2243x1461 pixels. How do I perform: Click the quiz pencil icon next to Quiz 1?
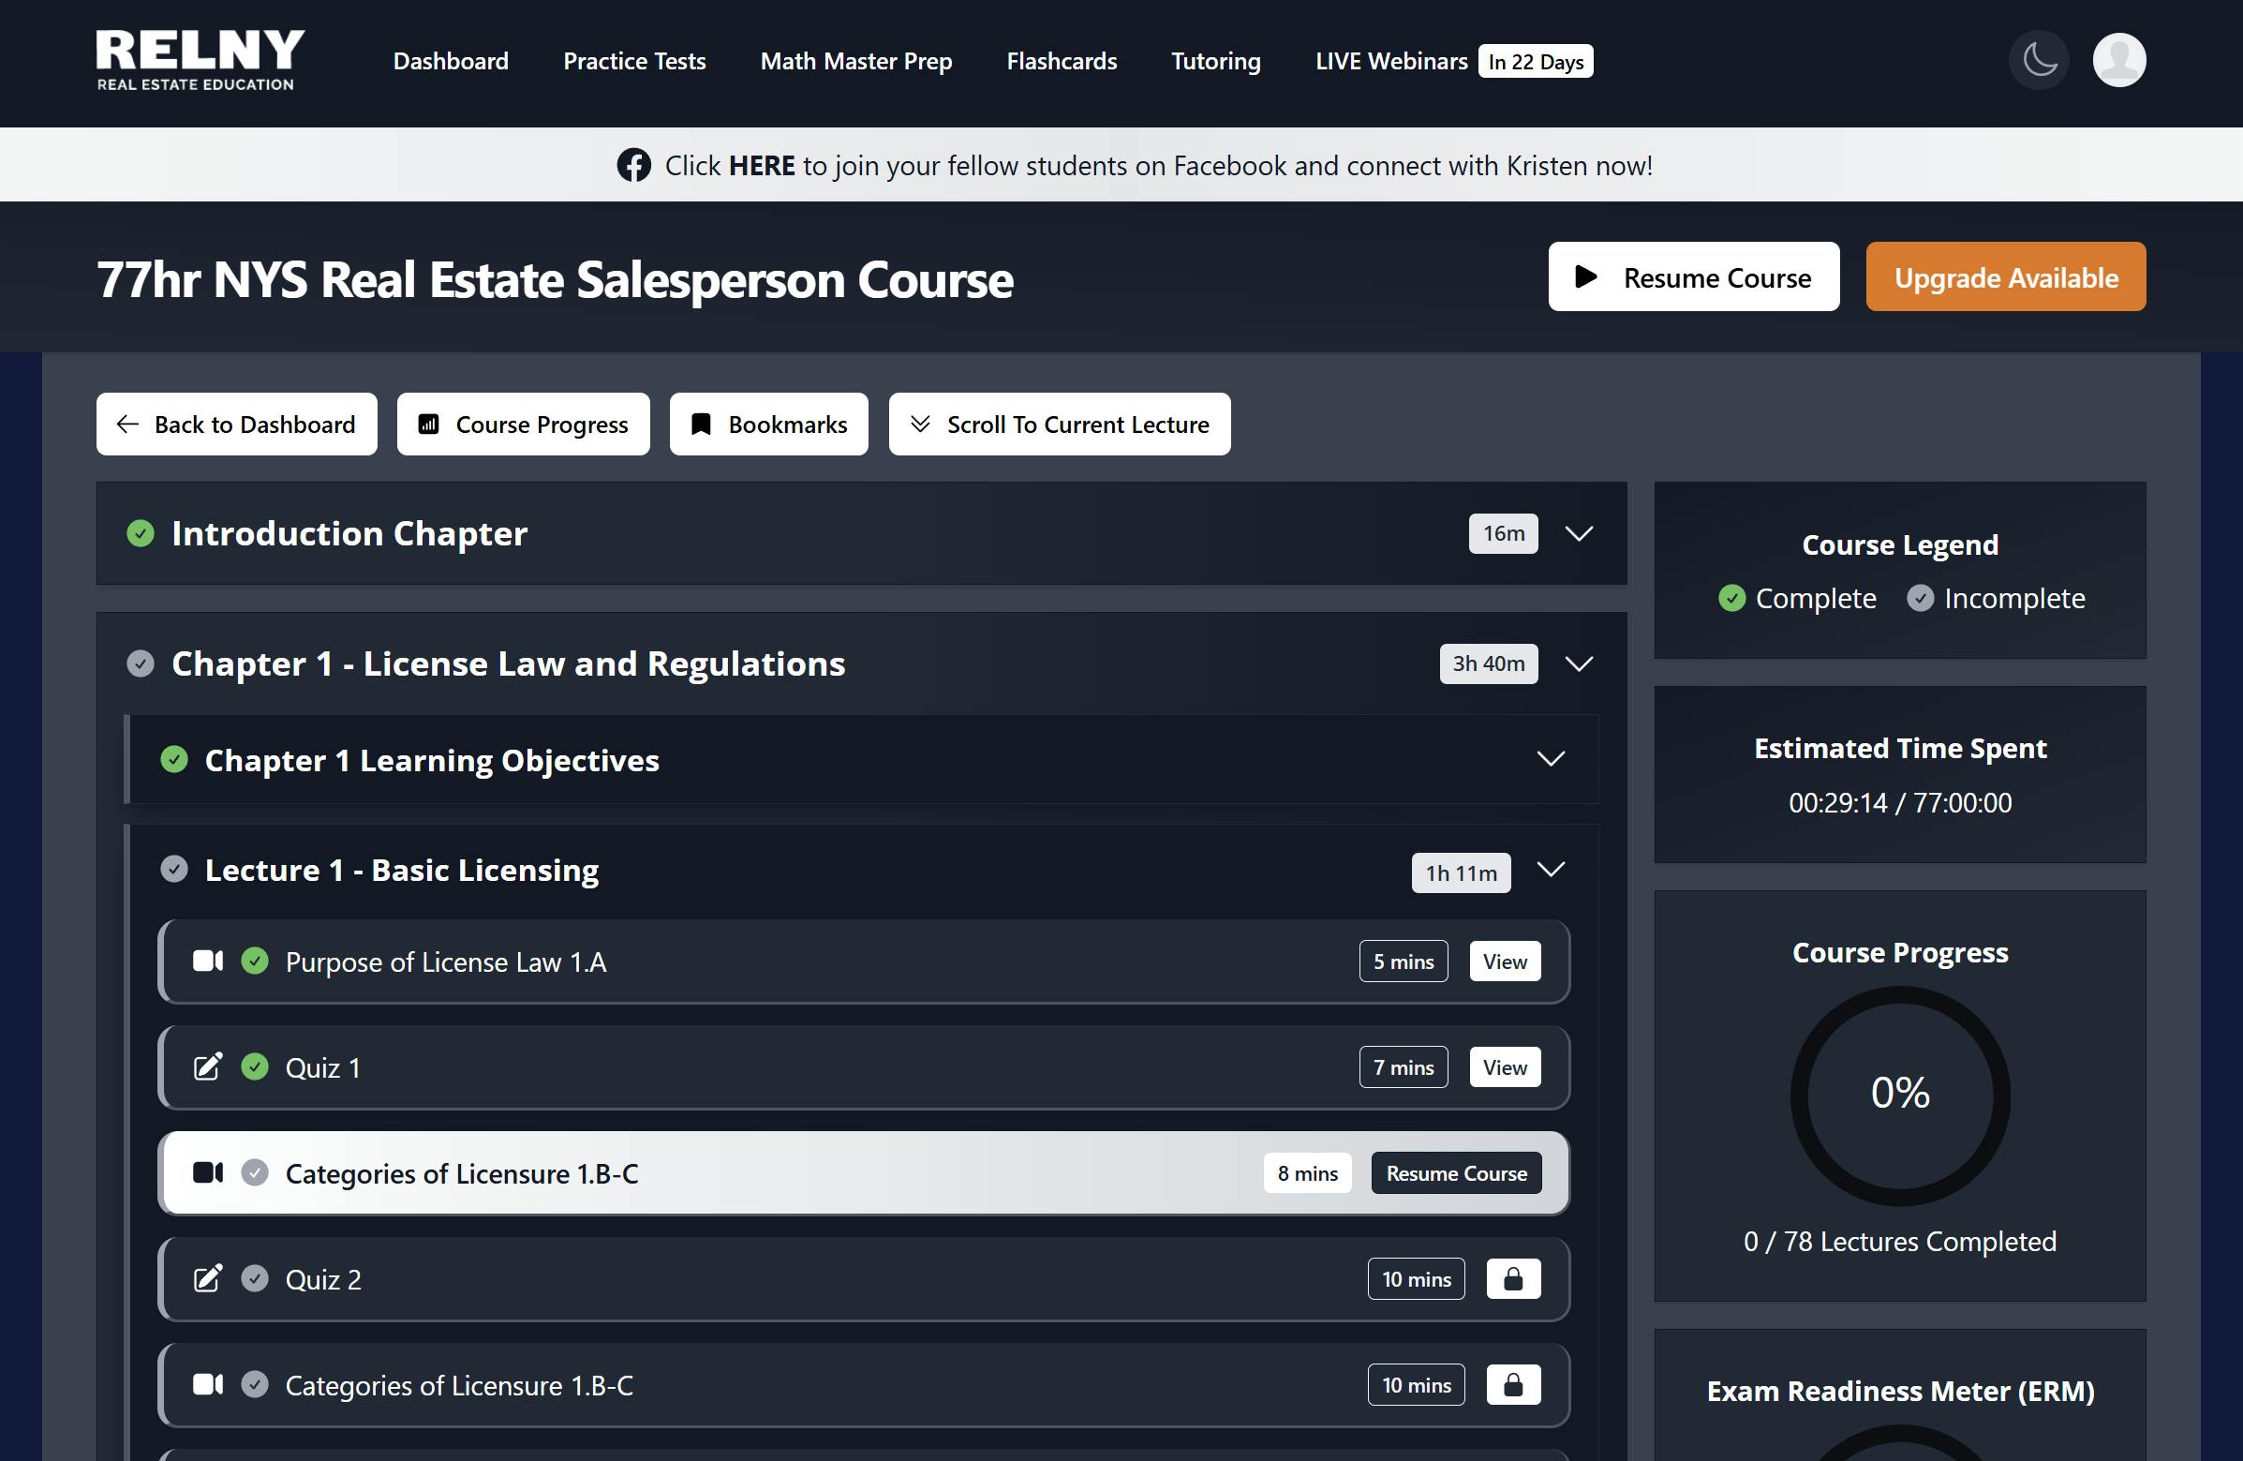[x=208, y=1067]
